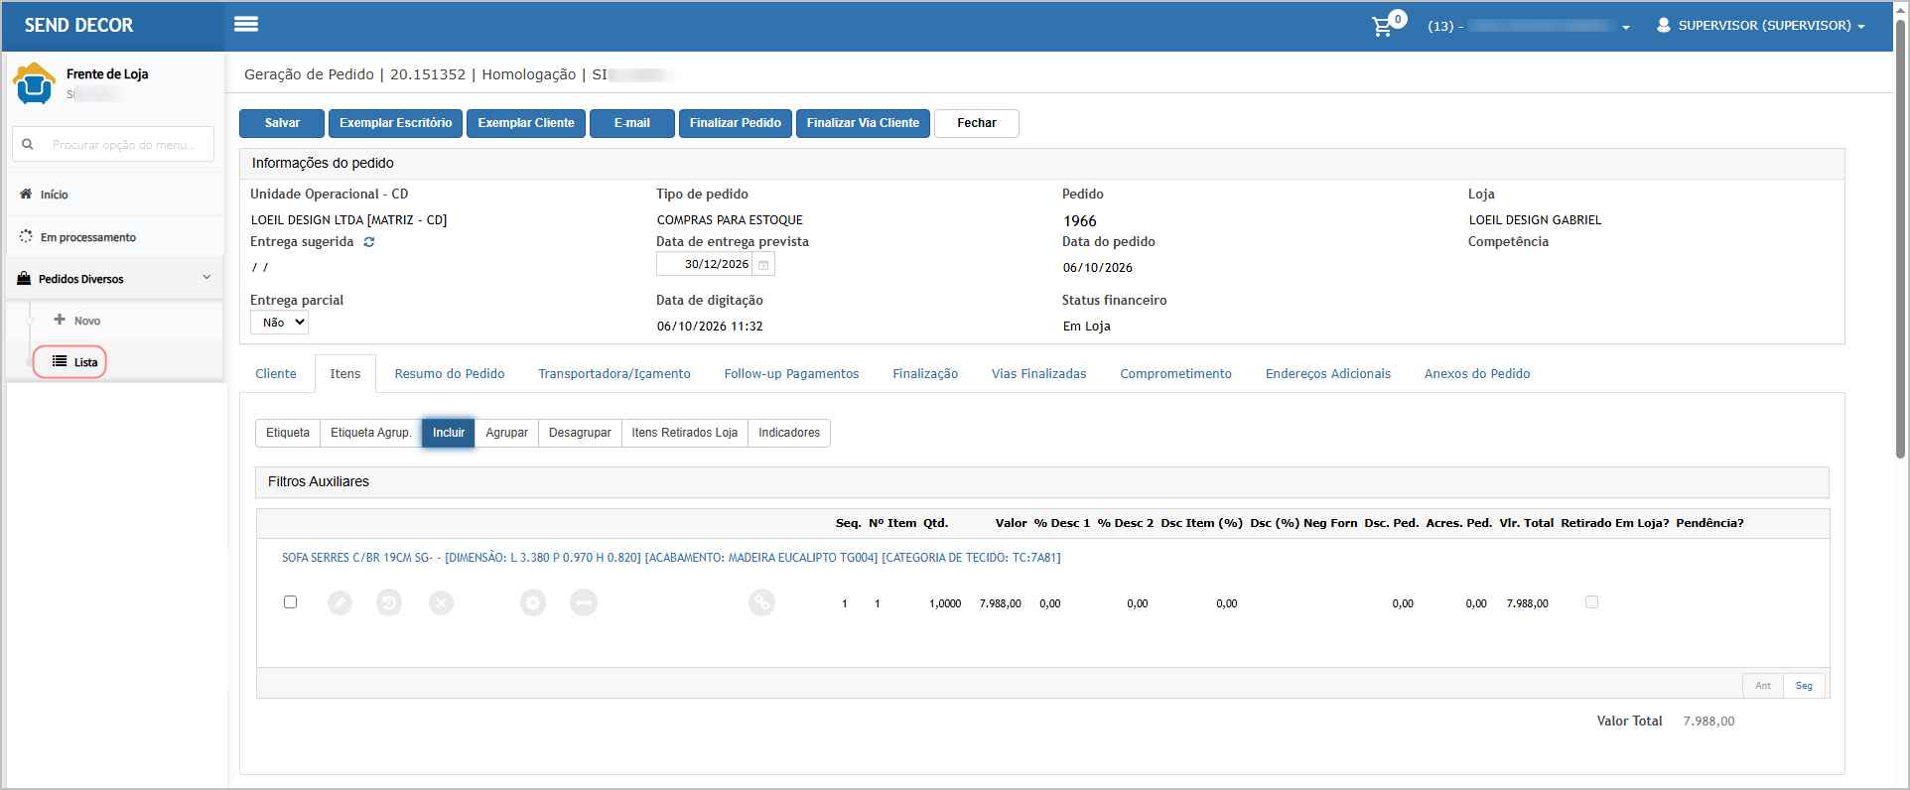
Task: Refresh suggested delivery (Entrega sugerida) icon
Action: 369,242
